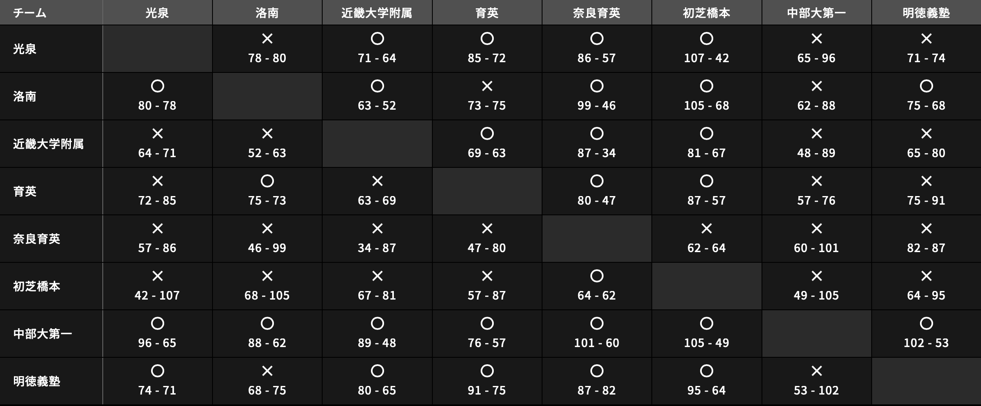The height and width of the screenshot is (406, 981).
Task: Select the 近畿大学附属 column header
Action: tap(377, 13)
